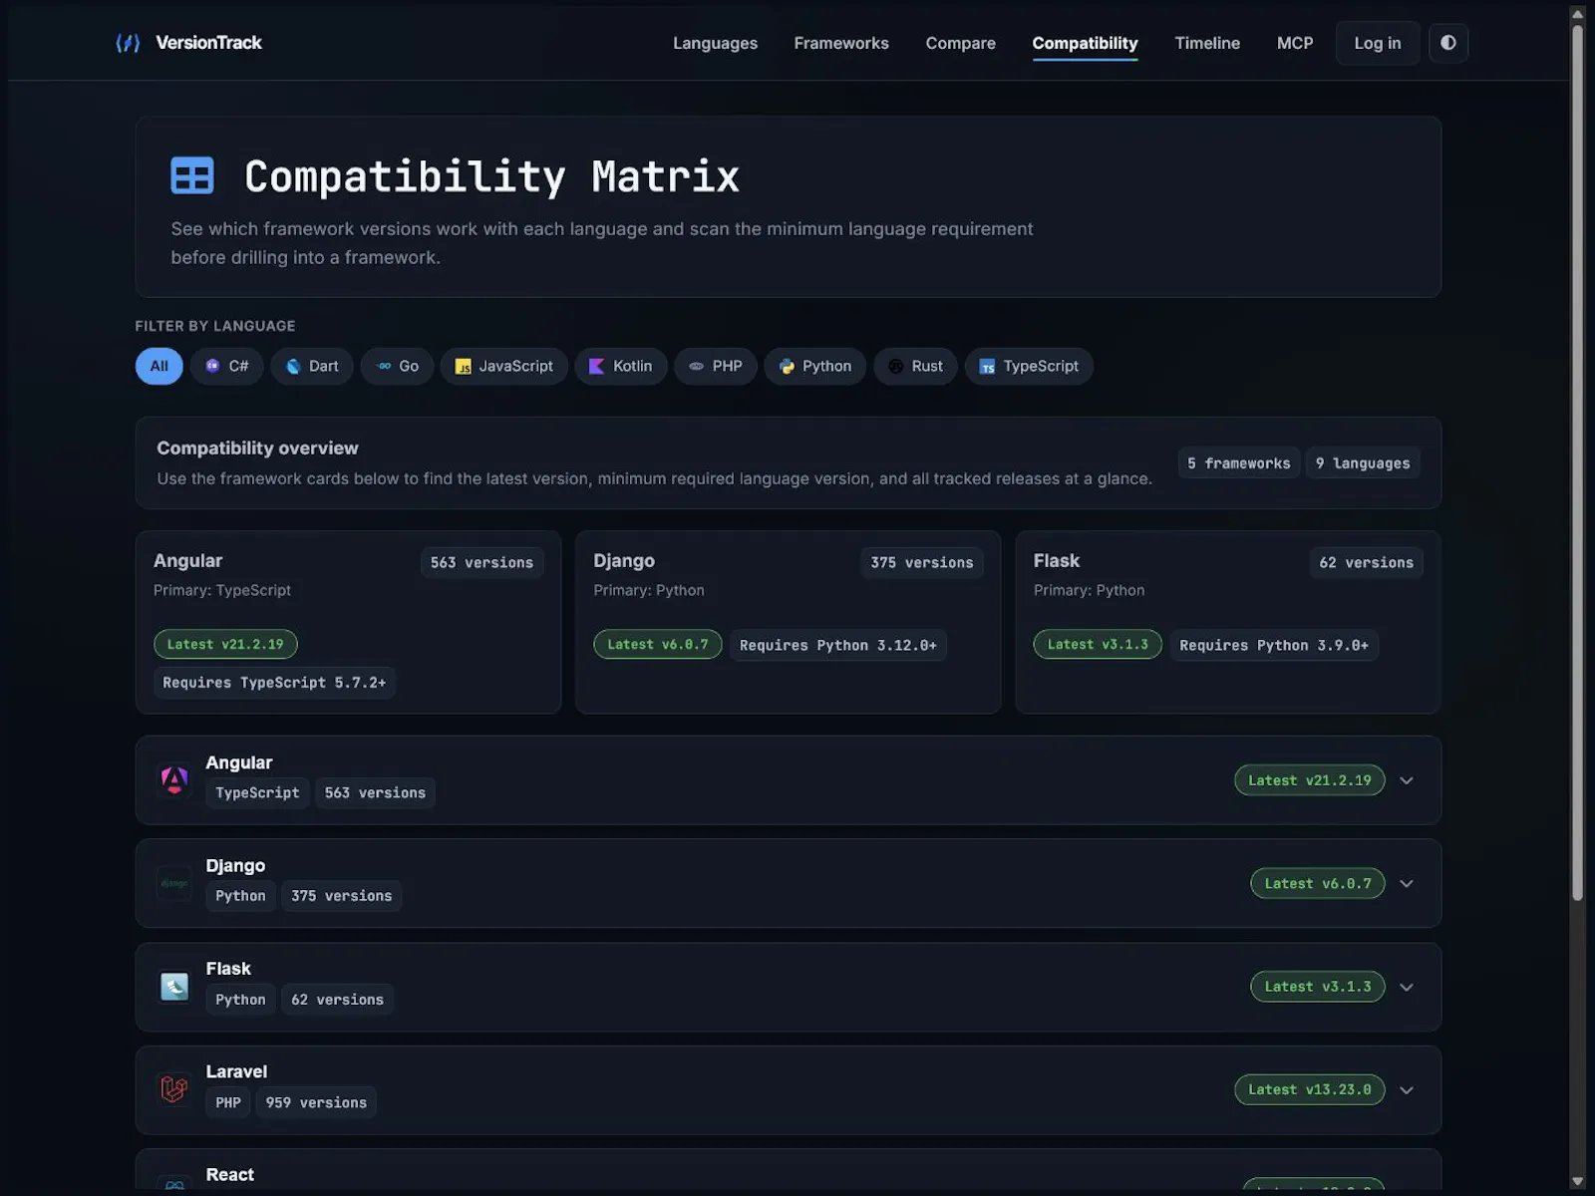Click the Kotlin language icon
The image size is (1595, 1196).
597,366
